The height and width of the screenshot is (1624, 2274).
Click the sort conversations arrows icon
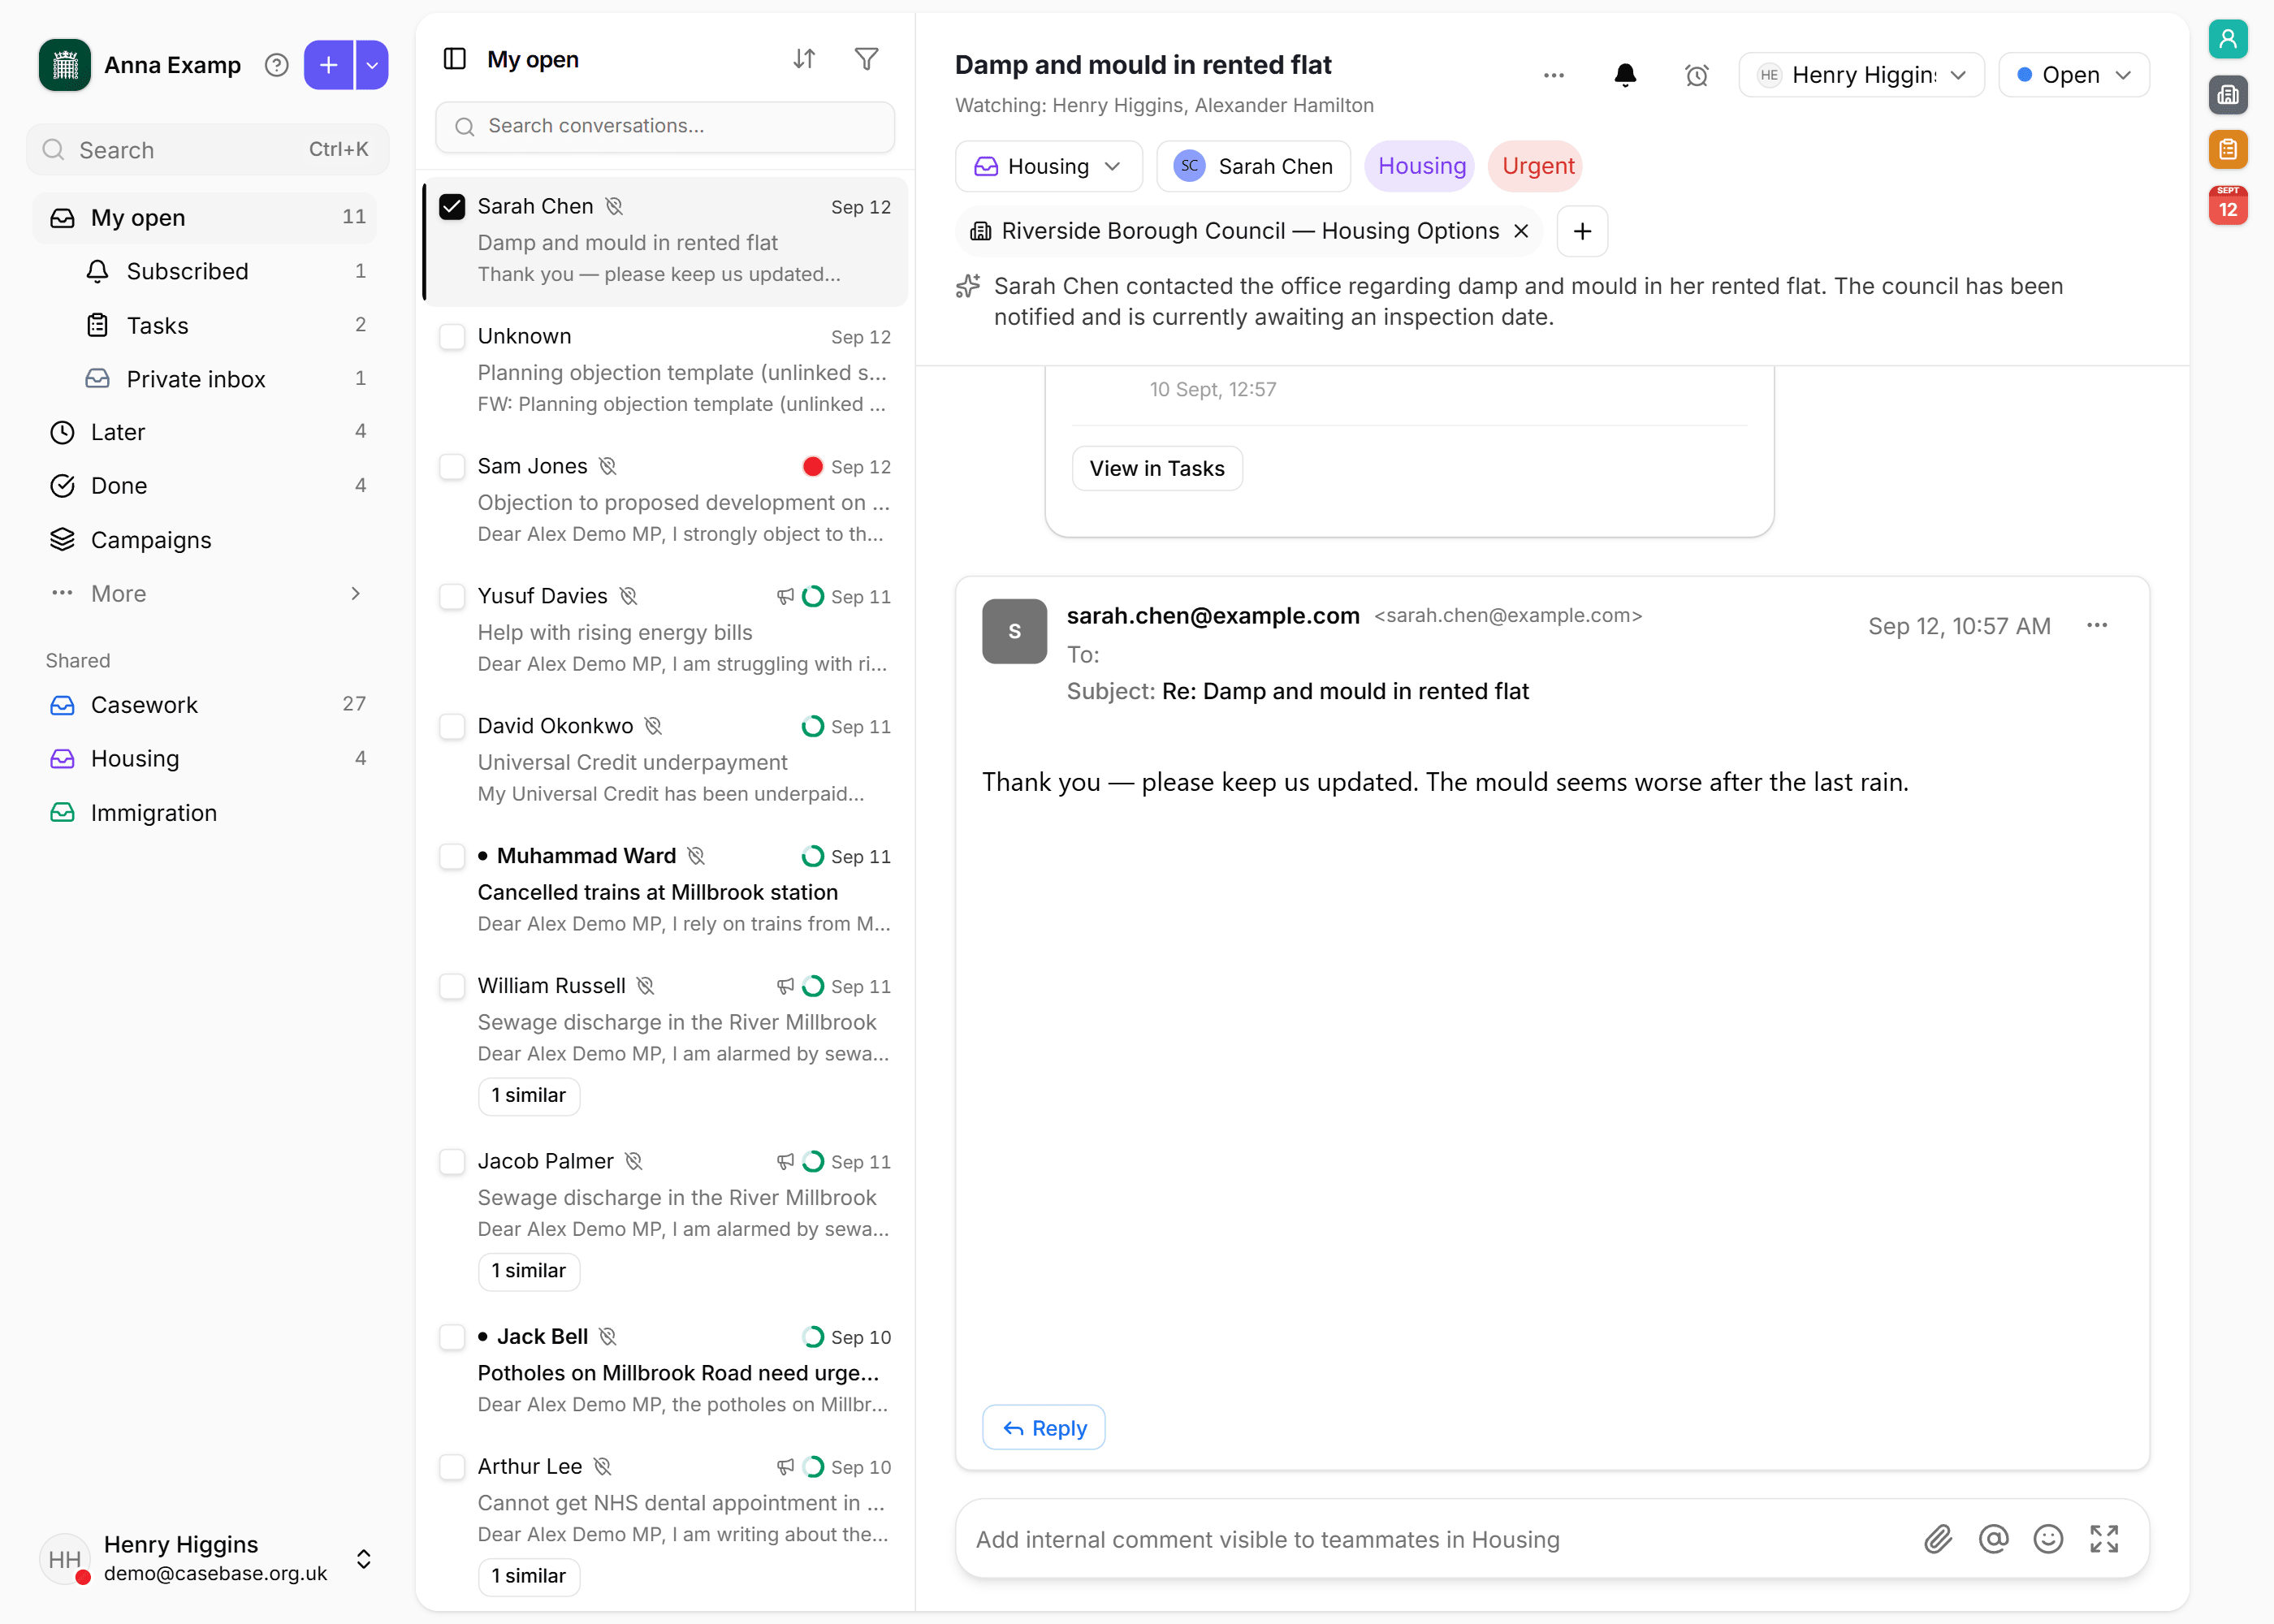coord(804,59)
